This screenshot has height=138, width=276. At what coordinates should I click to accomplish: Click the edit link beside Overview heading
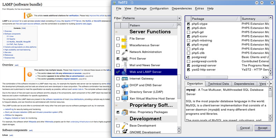17,65
